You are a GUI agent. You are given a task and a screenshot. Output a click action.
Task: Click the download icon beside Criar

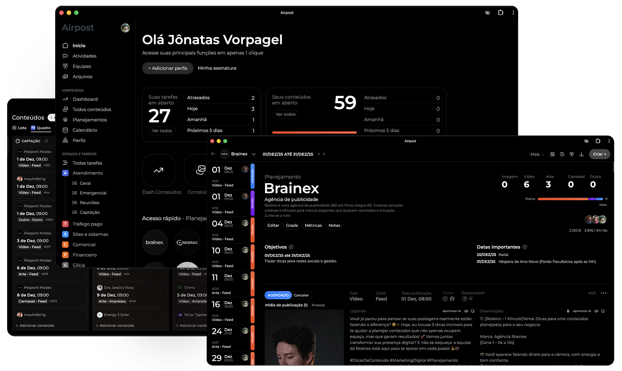pos(581,154)
